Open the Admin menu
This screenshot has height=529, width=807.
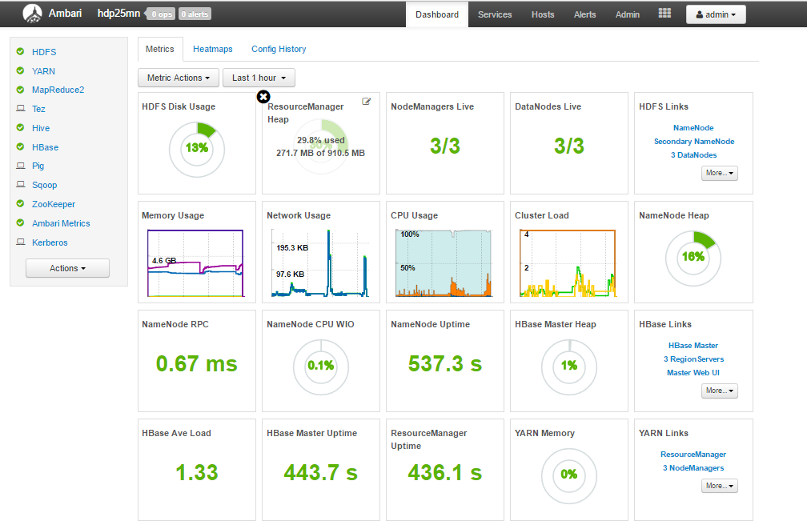(x=628, y=14)
